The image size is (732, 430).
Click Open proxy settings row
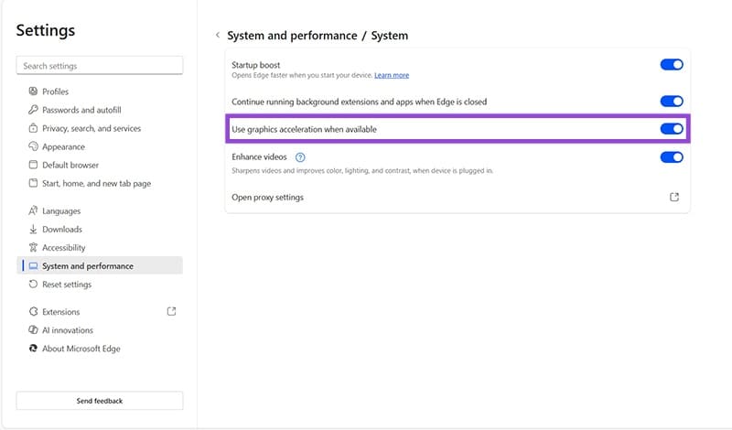457,197
